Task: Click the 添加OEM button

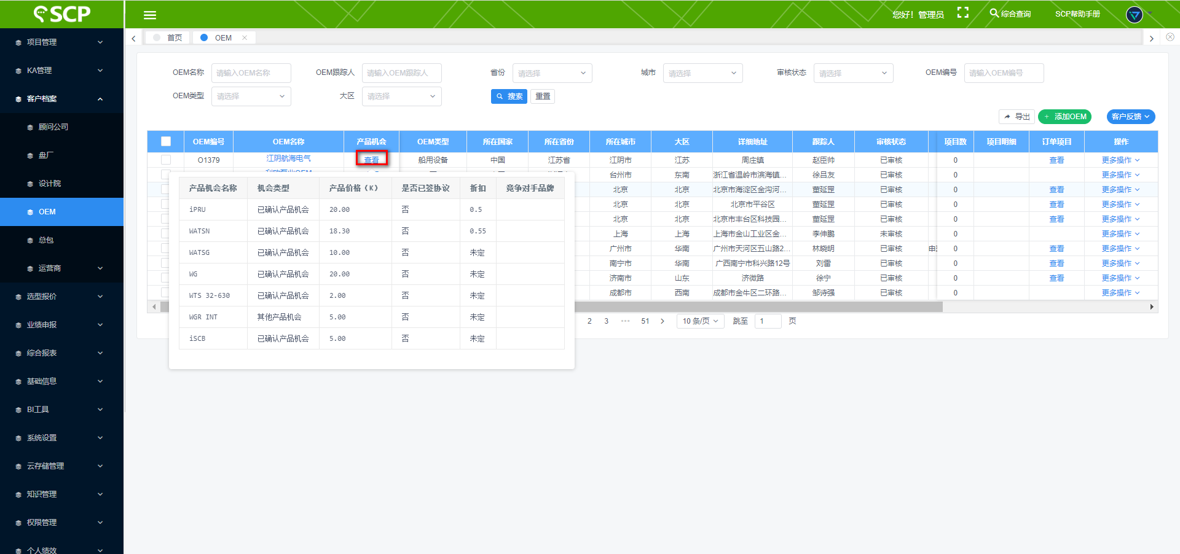Action: [x=1064, y=117]
